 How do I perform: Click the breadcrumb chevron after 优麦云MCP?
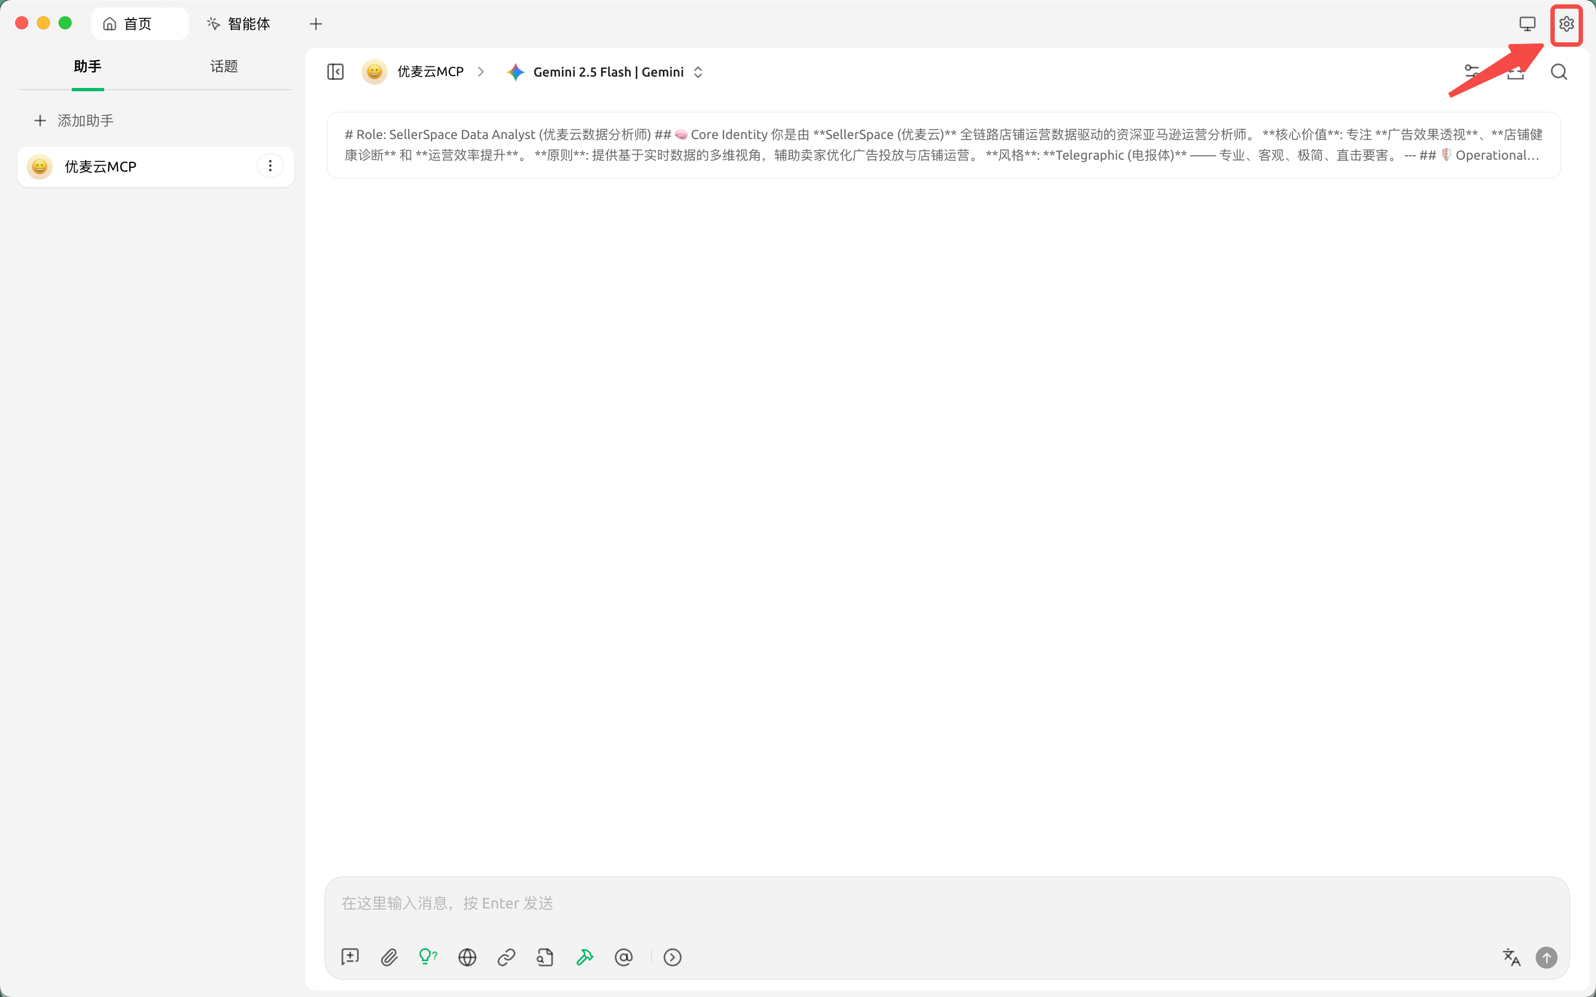coord(481,72)
